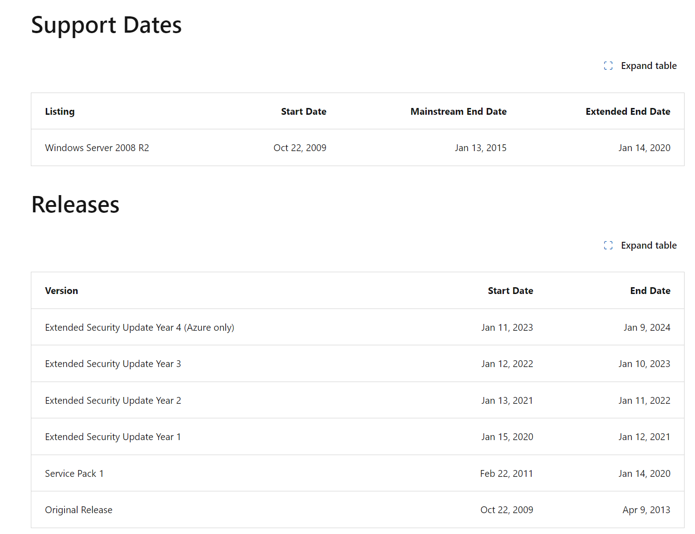Select Jan 15, 2020 start date
The height and width of the screenshot is (534, 695).
coord(507,437)
